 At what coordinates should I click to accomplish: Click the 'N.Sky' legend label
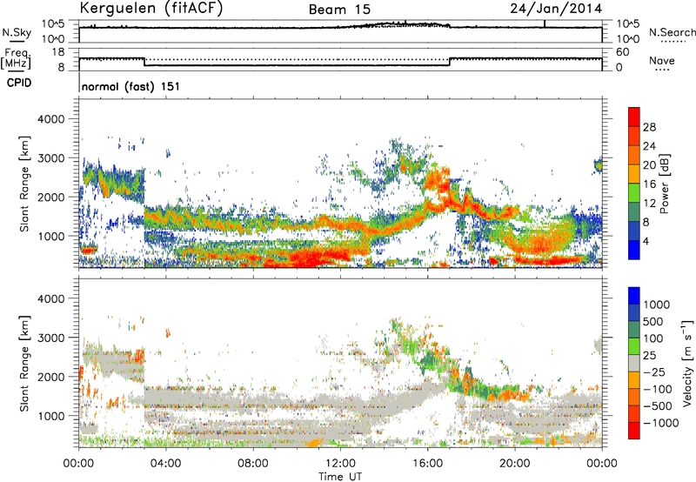point(17,32)
